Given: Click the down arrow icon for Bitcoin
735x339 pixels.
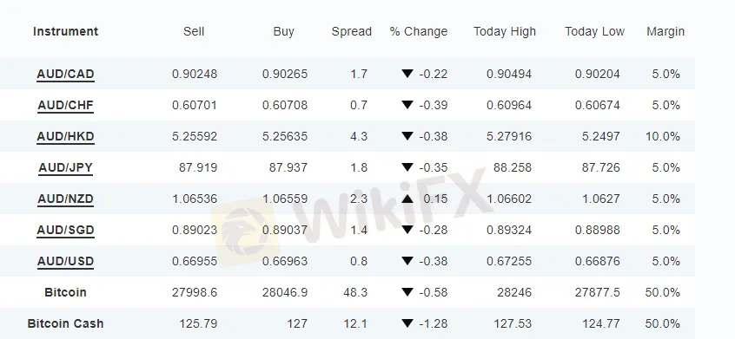Looking at the screenshot, I should tap(407, 292).
